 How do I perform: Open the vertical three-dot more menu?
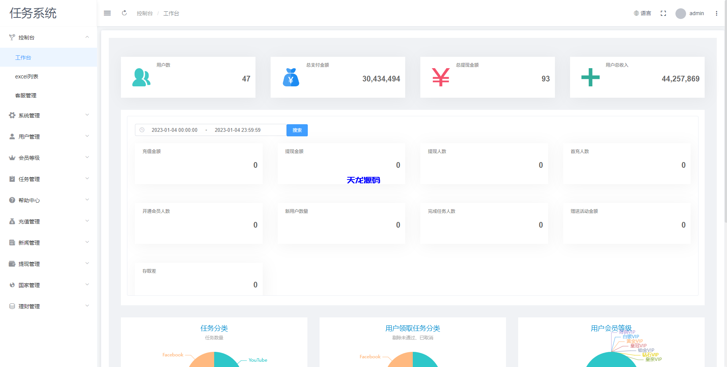(716, 13)
